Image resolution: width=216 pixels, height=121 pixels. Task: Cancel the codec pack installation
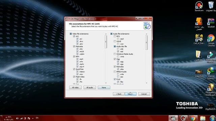[144, 94]
